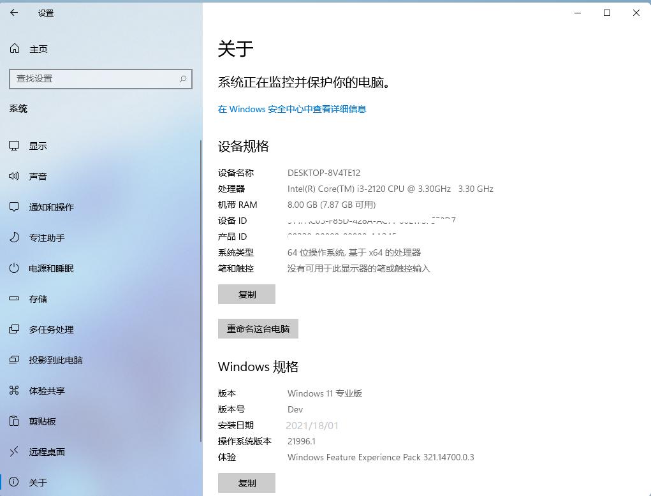Viewport: 651px width, 496px height.
Task: Click device name DESKTOP-8V4TE12
Action: coord(324,173)
